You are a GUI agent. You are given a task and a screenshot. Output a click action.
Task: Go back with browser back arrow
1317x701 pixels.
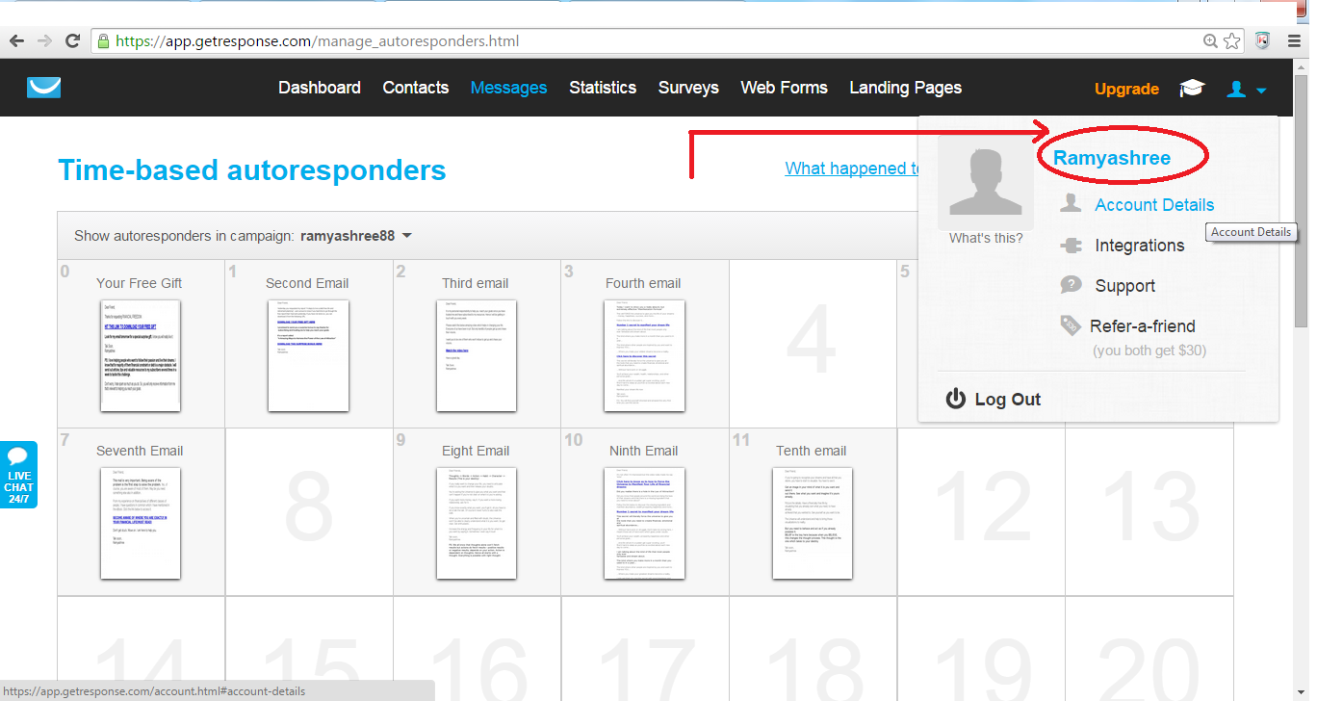click(x=16, y=40)
